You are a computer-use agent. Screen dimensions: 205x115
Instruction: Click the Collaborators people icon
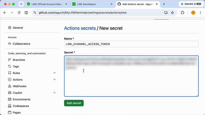point(10,44)
